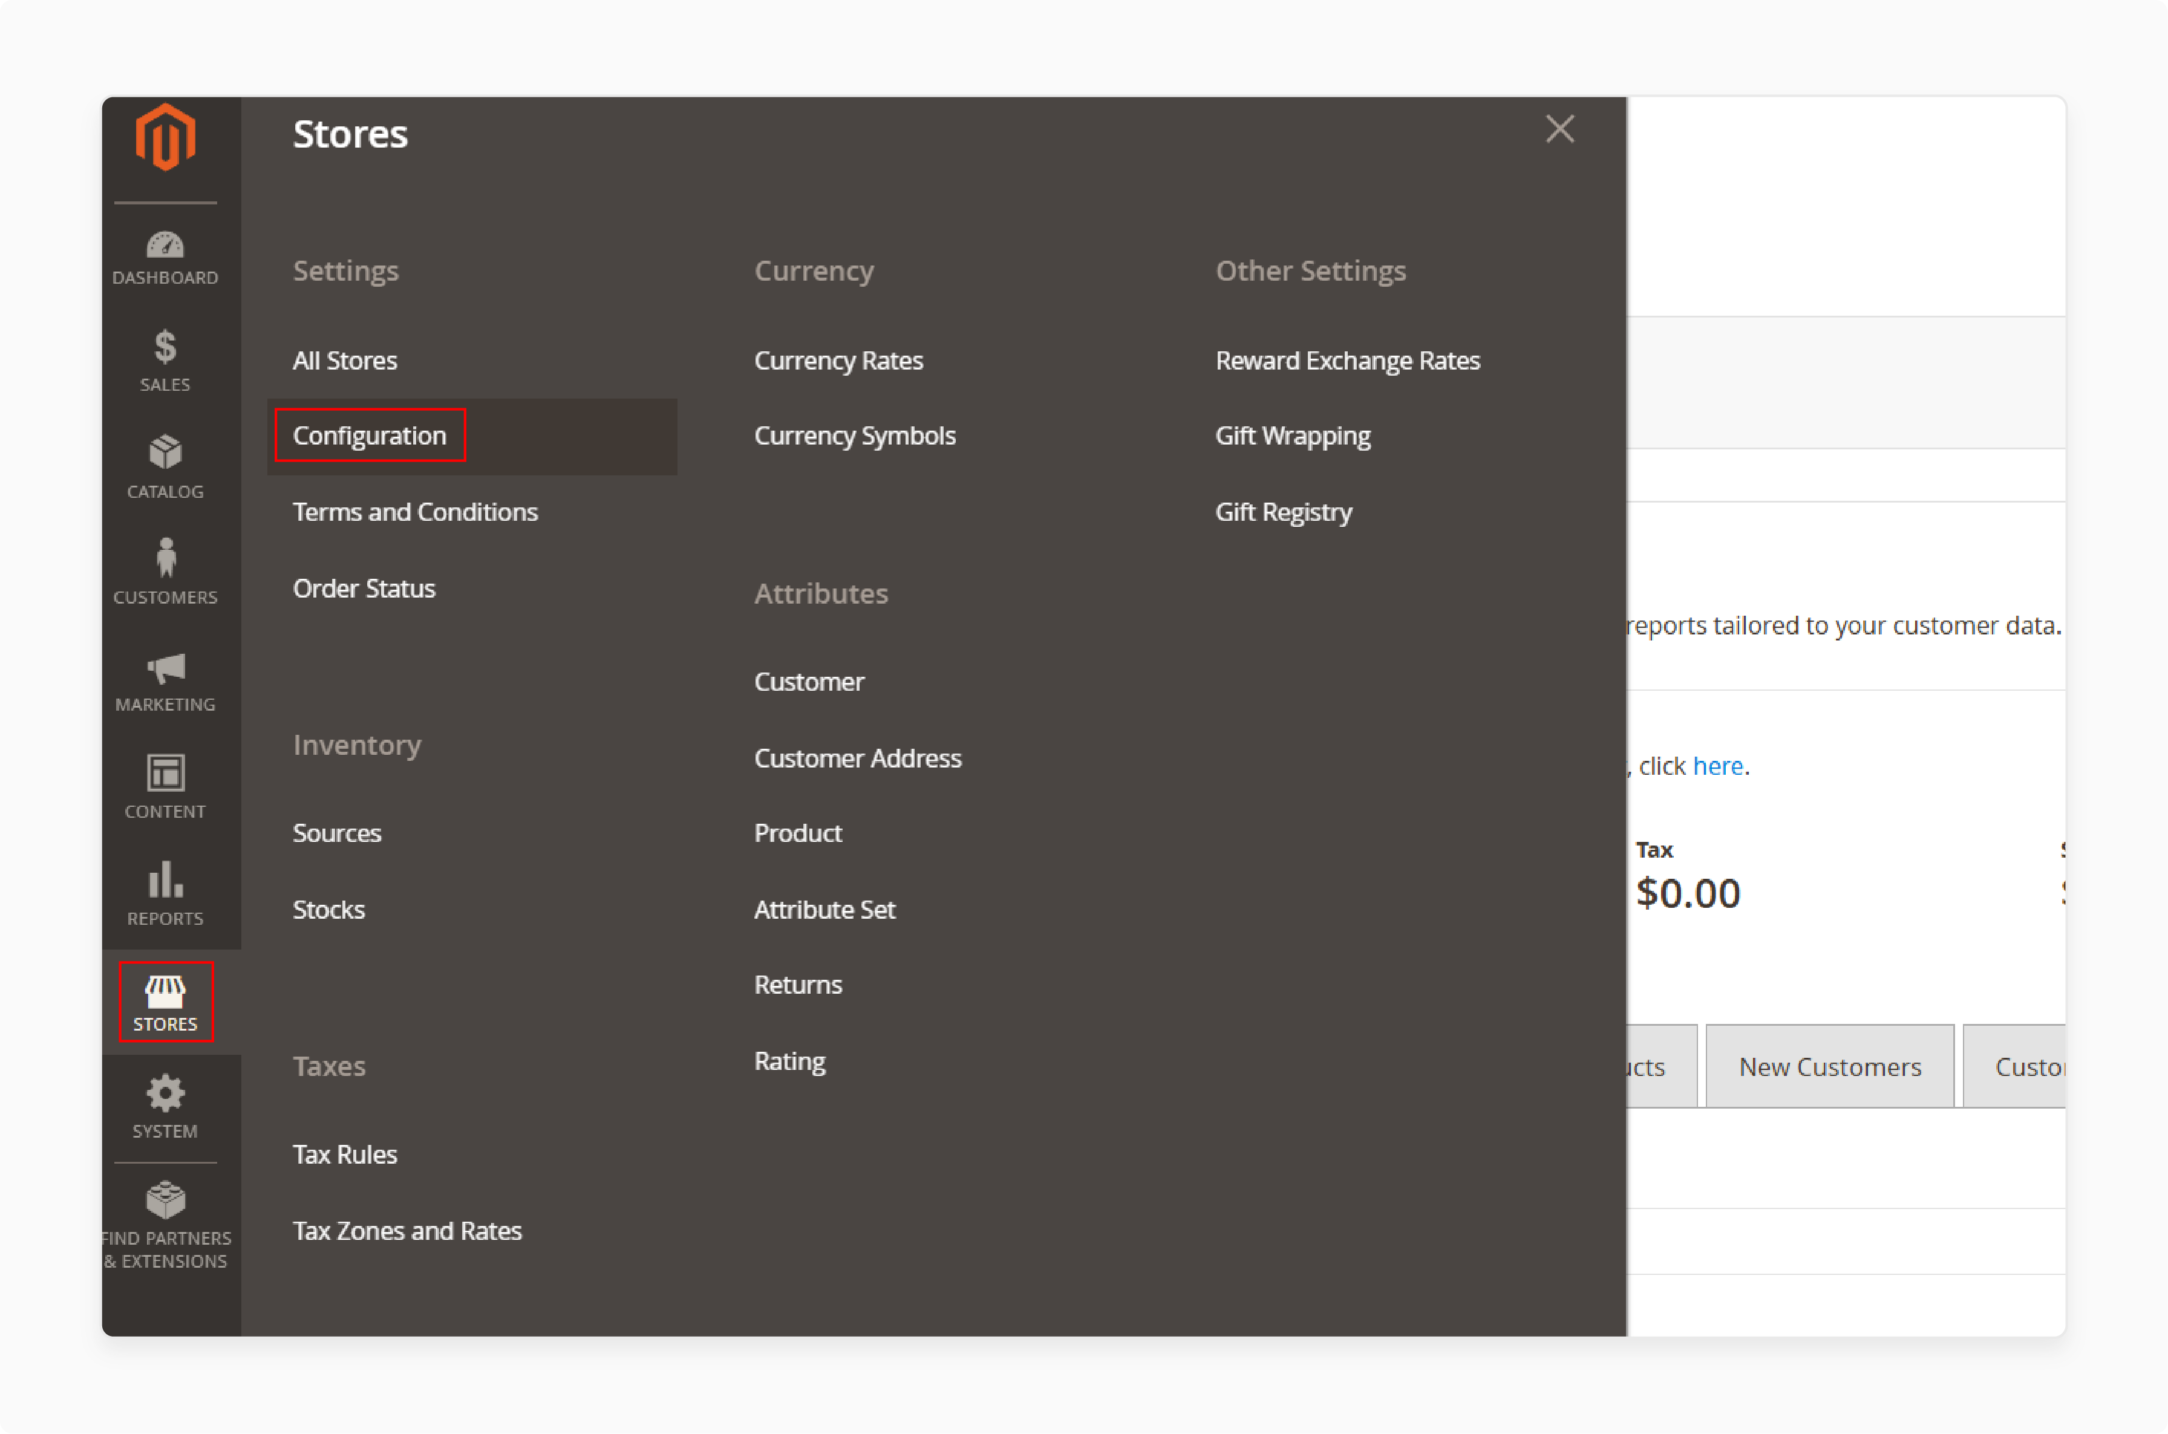The width and height of the screenshot is (2168, 1434).
Task: Open Terms and Conditions
Action: [x=416, y=511]
